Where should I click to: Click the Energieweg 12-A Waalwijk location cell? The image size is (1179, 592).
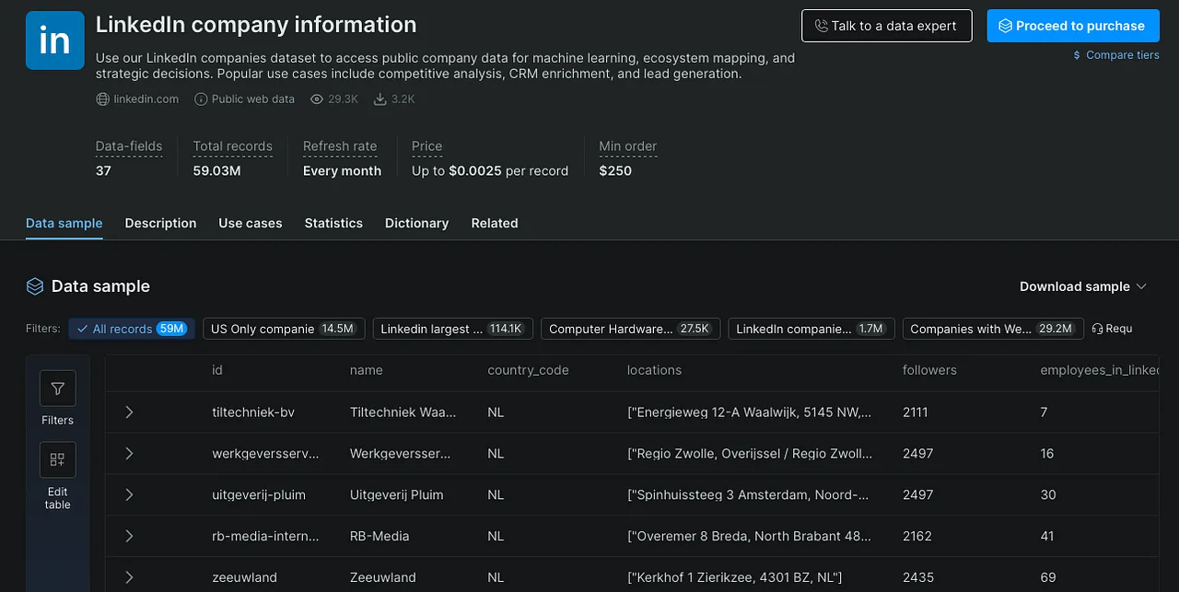click(749, 412)
